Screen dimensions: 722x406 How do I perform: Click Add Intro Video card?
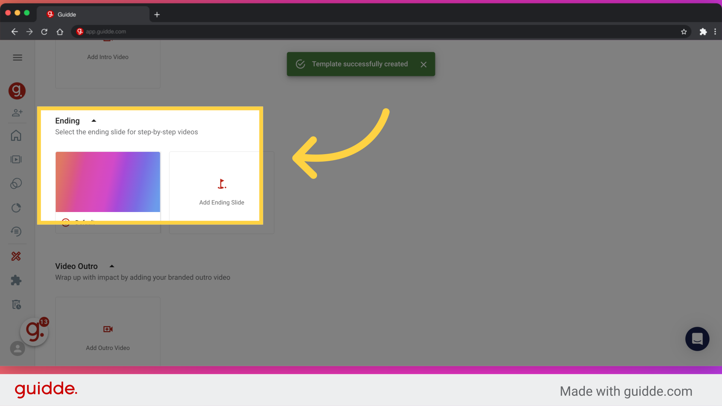(x=108, y=62)
